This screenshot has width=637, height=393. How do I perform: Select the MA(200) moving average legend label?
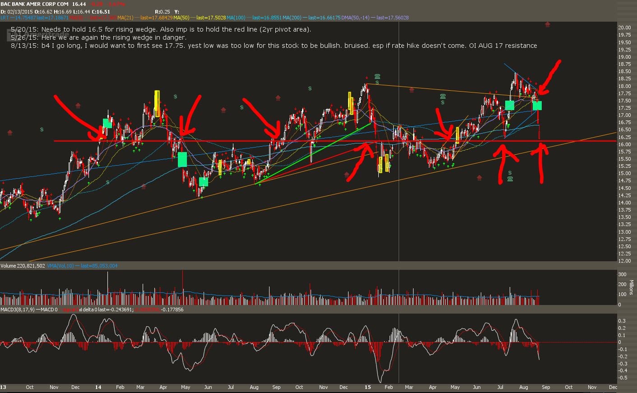292,18
